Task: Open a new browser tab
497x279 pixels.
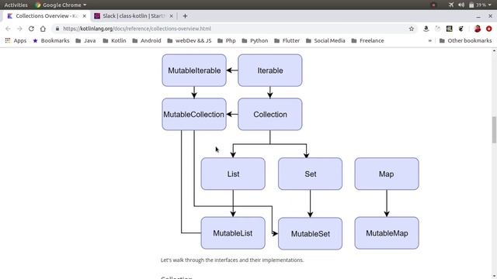Action: click(185, 15)
